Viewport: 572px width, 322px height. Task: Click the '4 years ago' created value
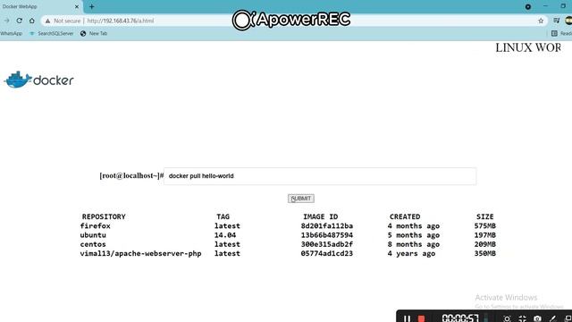click(x=411, y=253)
